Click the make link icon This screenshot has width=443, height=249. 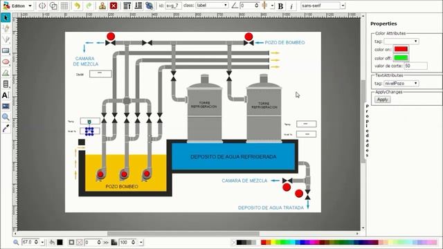coord(150,6)
